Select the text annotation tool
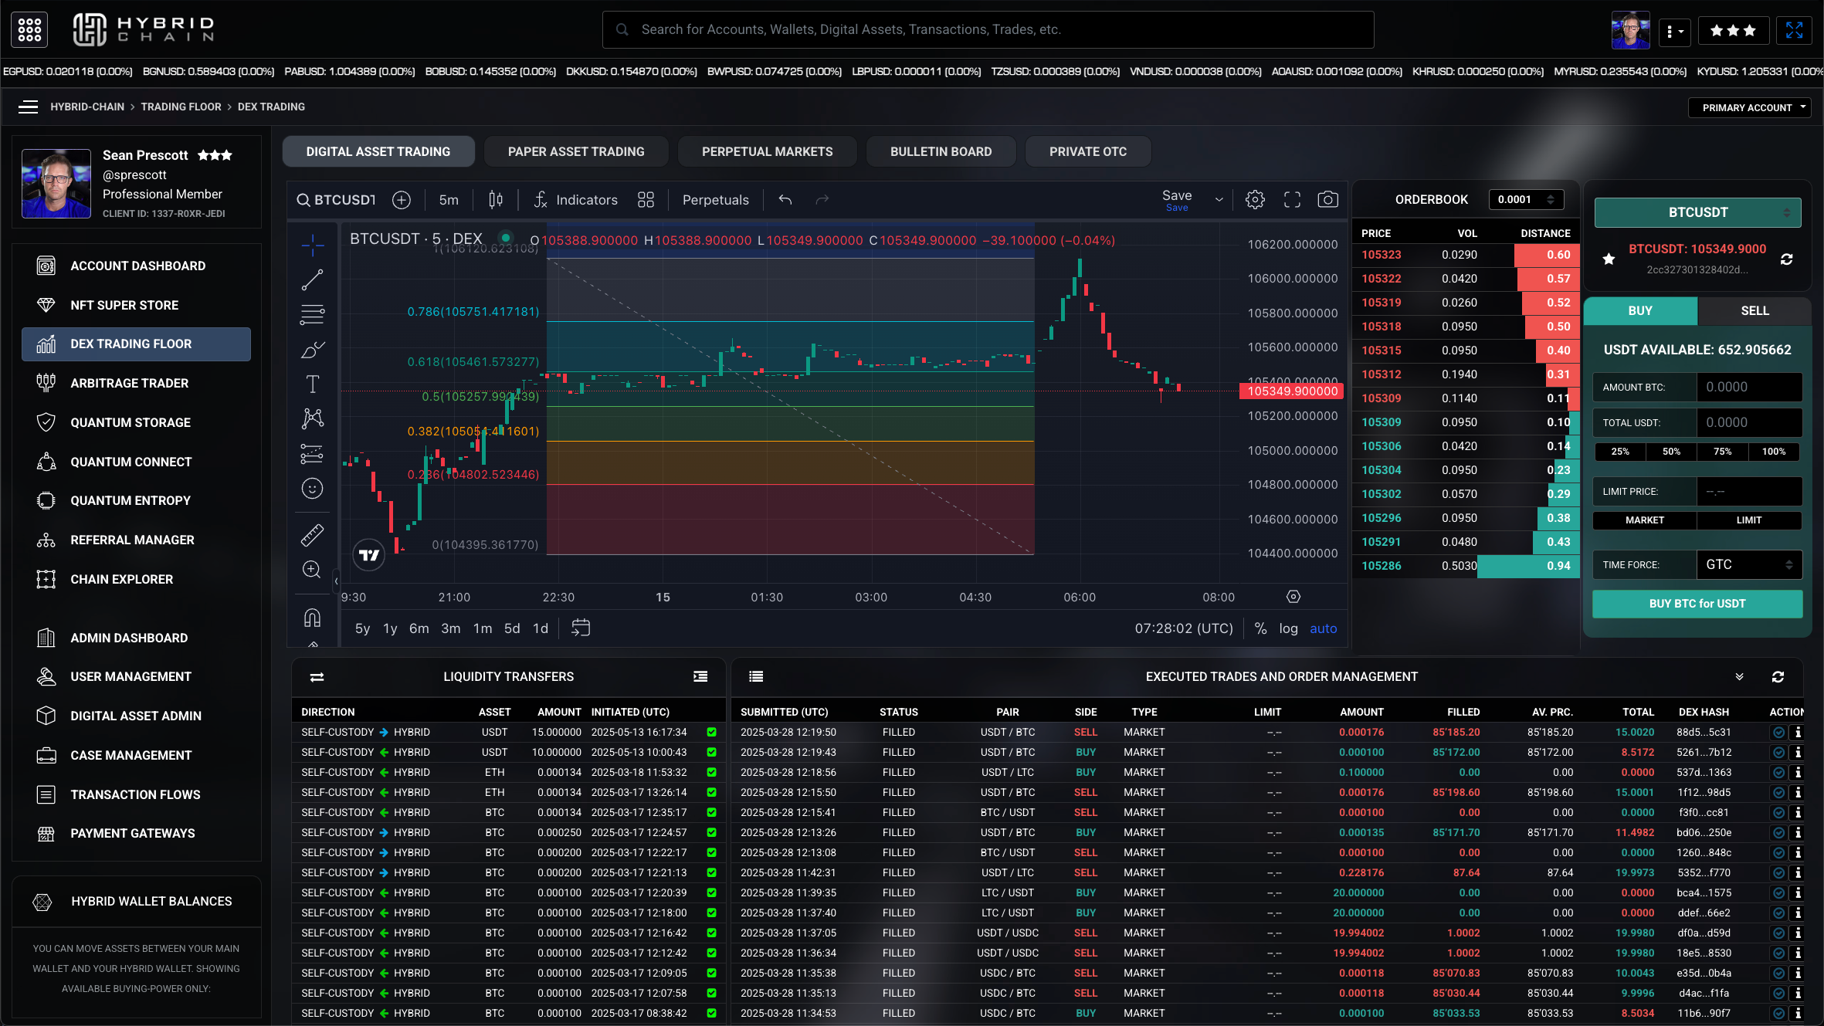Screen dimensions: 1824x1026 (x=312, y=384)
